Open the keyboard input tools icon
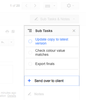The image size is (100, 100). point(48,6)
